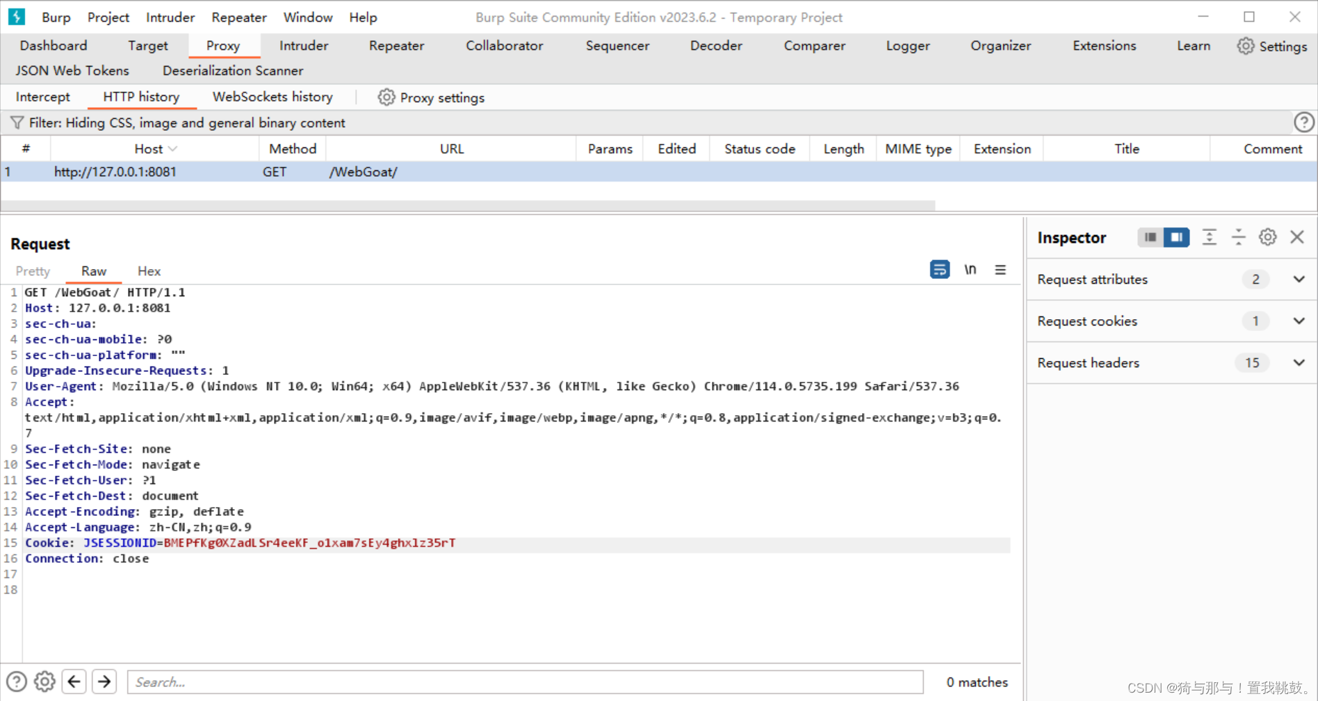
Task: Click the # column header
Action: (26, 149)
